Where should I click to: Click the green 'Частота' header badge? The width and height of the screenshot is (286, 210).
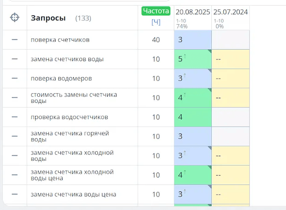[x=156, y=11]
